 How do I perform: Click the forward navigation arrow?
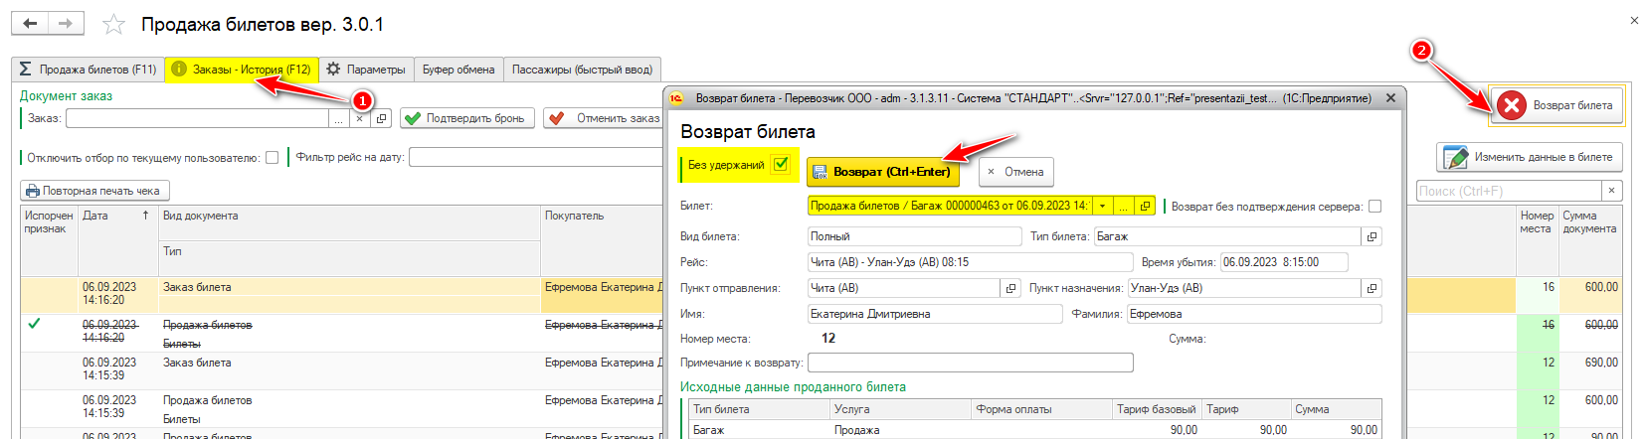point(66,24)
